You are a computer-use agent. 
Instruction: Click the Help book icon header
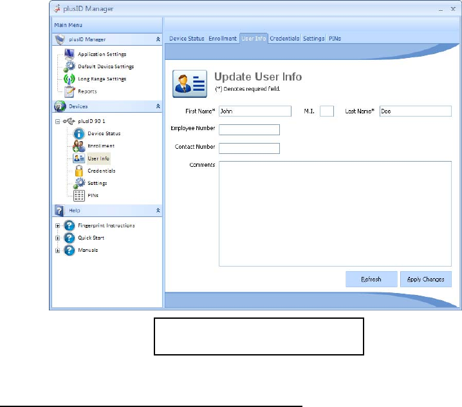59,211
